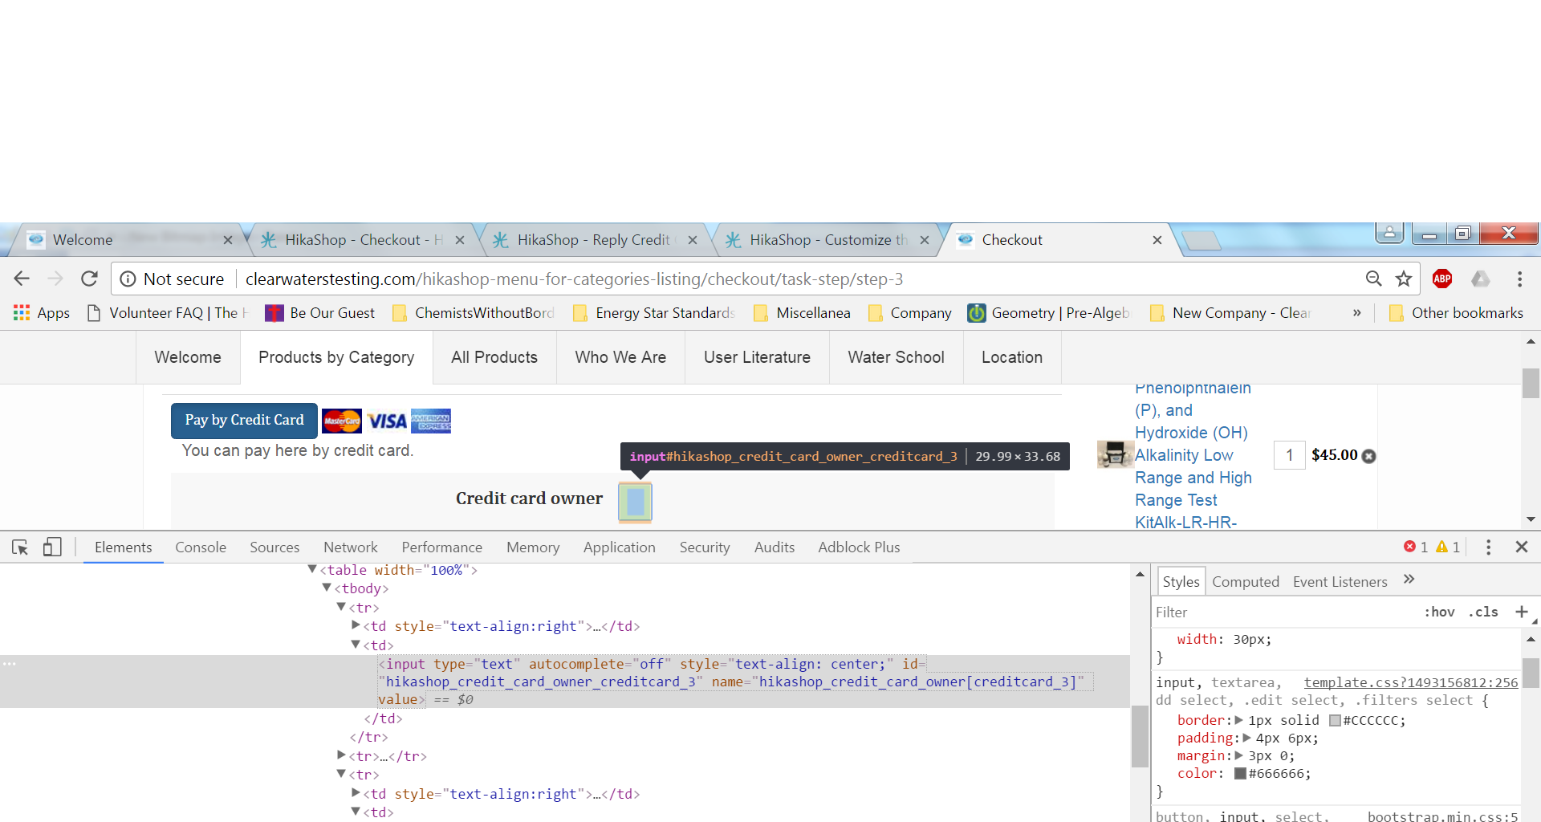
Task: Remove the $45.00 item from cart
Action: coord(1369,456)
